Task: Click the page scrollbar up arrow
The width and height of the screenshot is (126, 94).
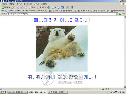Action: point(125,17)
